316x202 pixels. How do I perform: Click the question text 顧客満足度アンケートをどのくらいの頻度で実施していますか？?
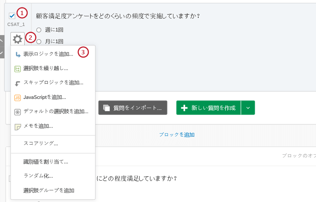click(118, 16)
